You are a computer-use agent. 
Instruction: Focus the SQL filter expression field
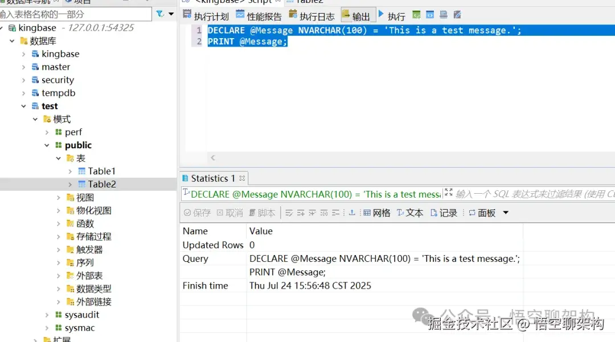[x=535, y=194]
